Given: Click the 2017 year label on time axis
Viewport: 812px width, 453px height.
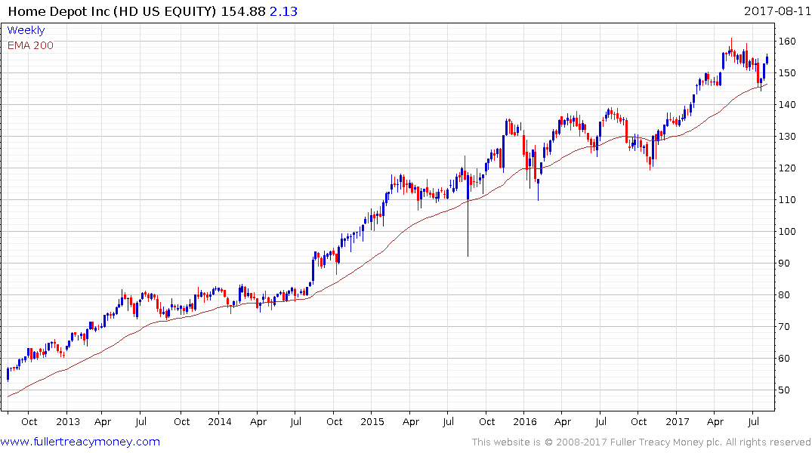Looking at the screenshot, I should tap(678, 421).
